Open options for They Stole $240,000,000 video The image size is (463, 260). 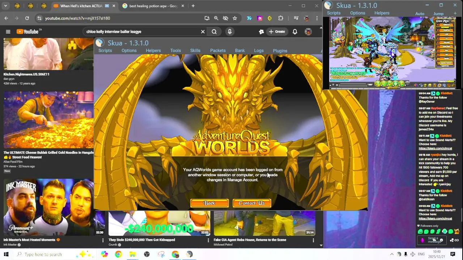pos(208,240)
